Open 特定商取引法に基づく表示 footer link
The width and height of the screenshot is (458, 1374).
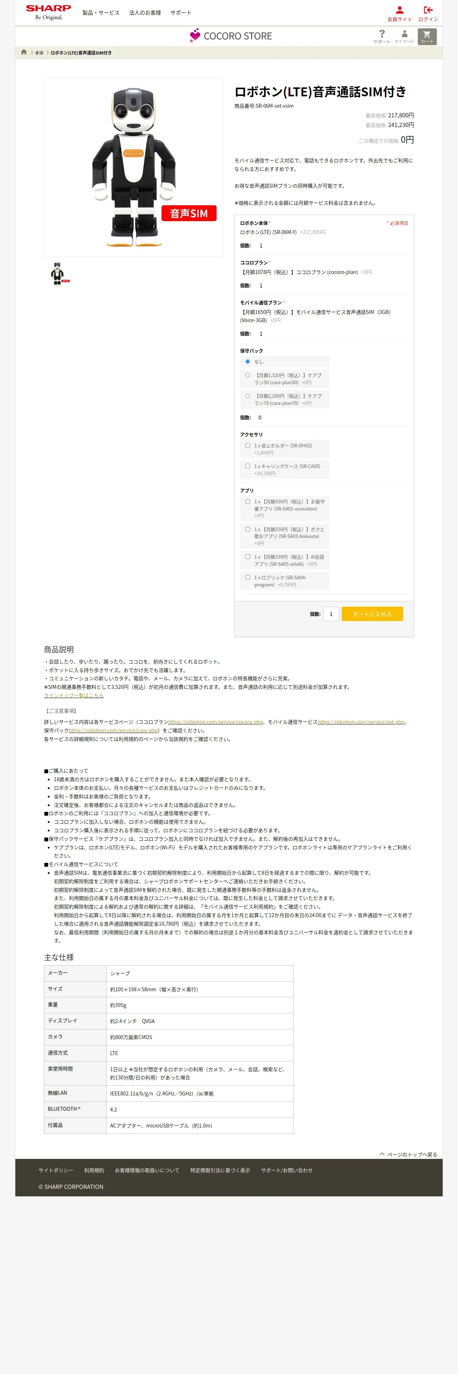(x=220, y=1170)
